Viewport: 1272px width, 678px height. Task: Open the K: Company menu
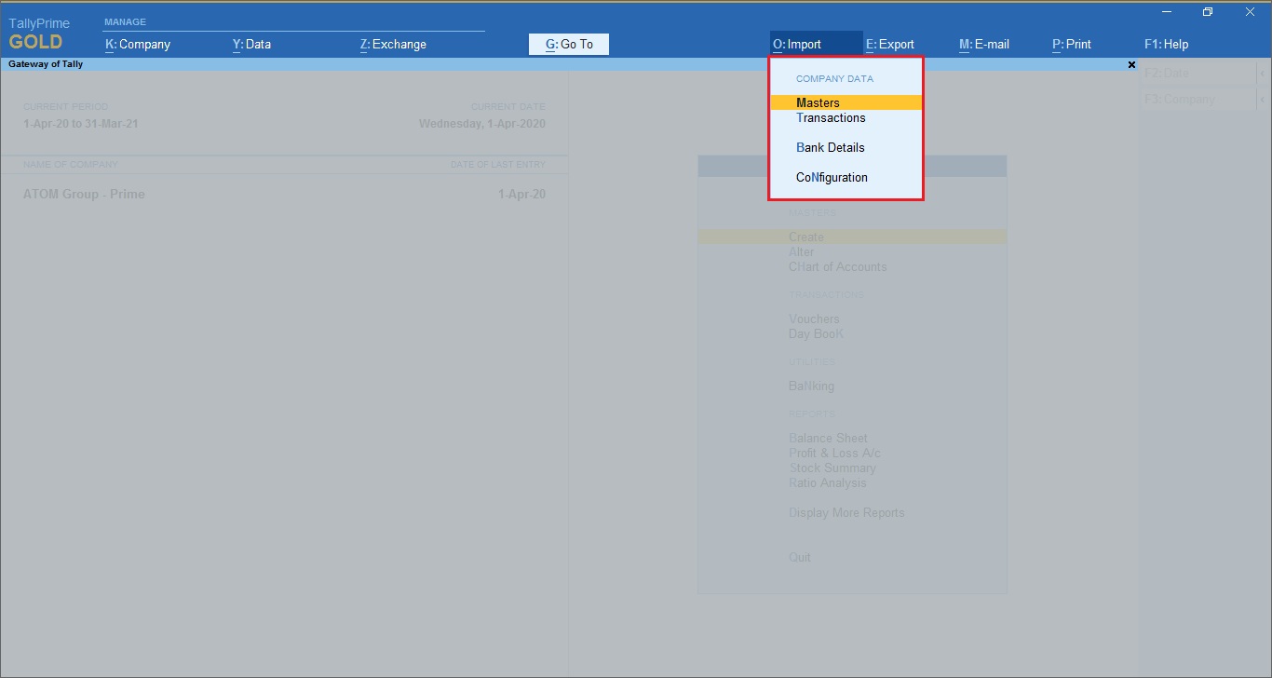(x=138, y=44)
